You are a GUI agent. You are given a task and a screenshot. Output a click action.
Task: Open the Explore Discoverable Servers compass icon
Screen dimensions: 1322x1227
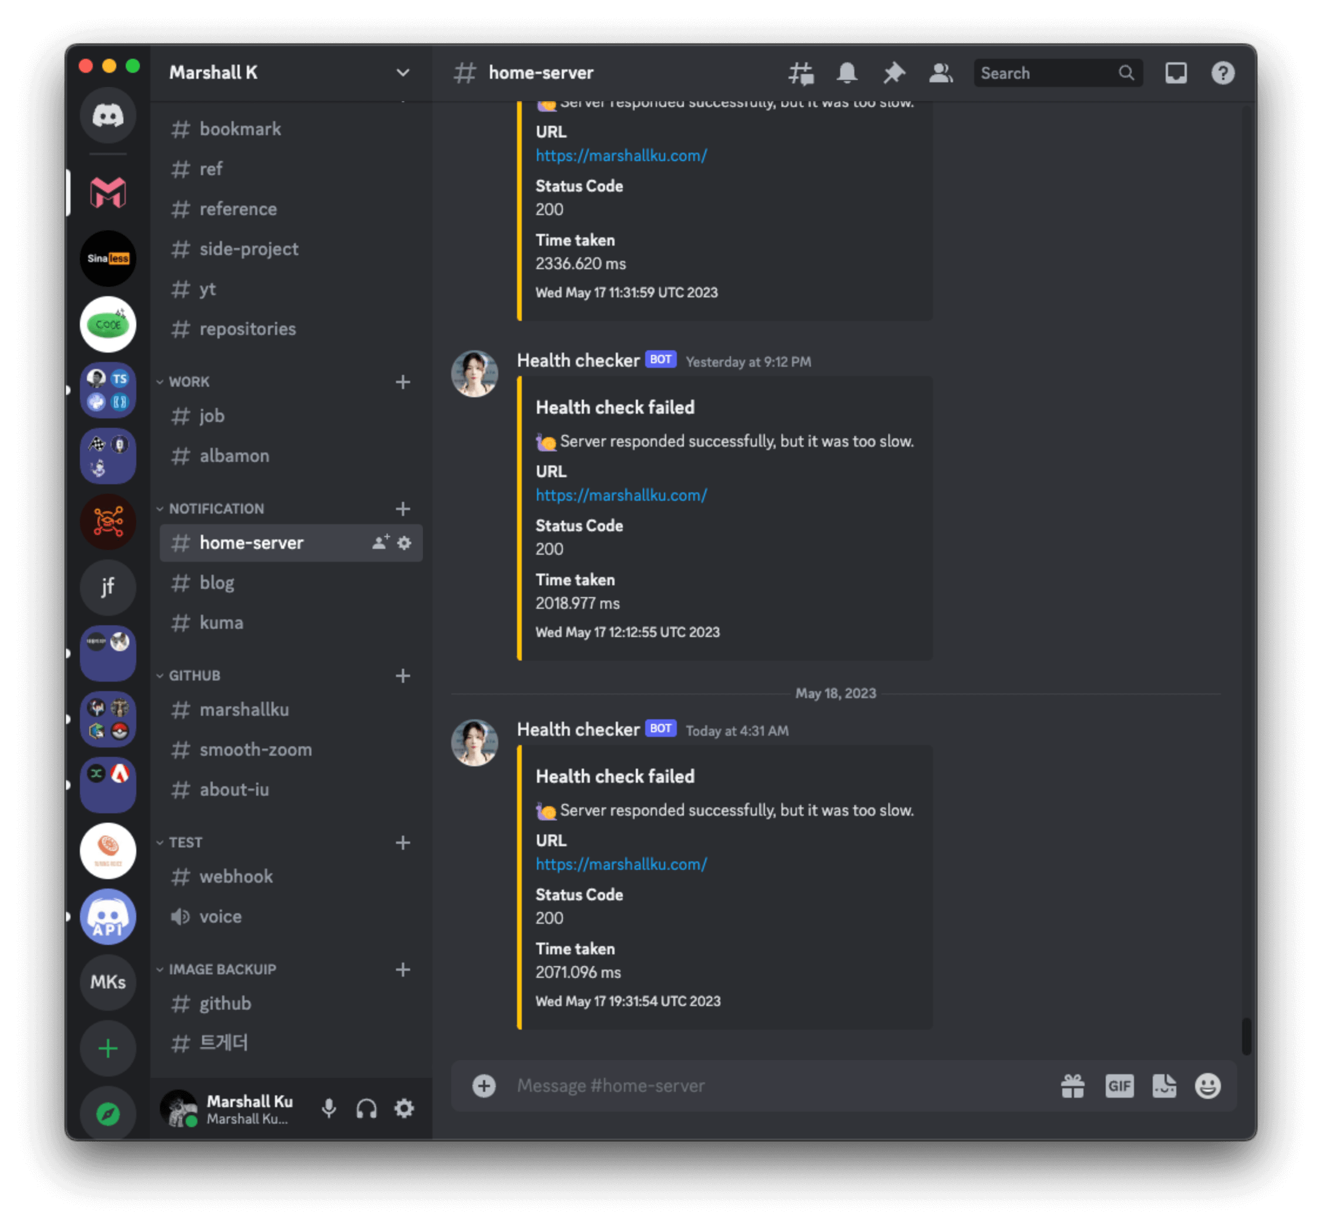coord(108,1114)
